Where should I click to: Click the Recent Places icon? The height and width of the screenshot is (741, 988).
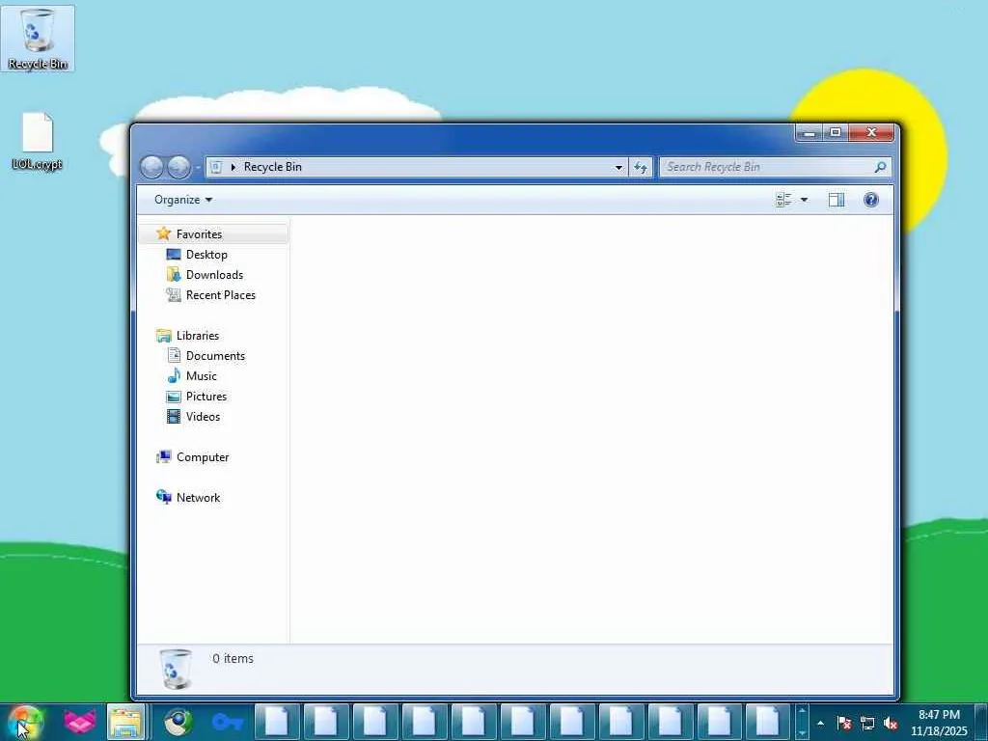pyautogui.click(x=174, y=295)
